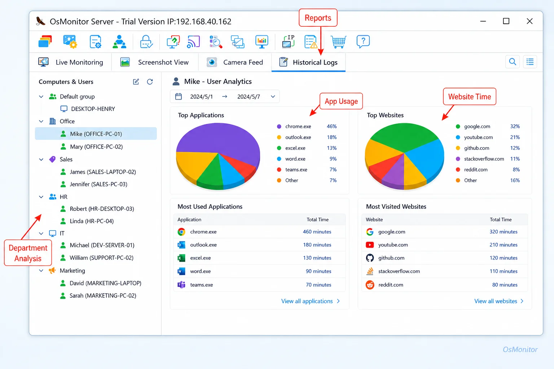This screenshot has height=369, width=554.
Task: Open the help question mark icon
Action: (363, 41)
